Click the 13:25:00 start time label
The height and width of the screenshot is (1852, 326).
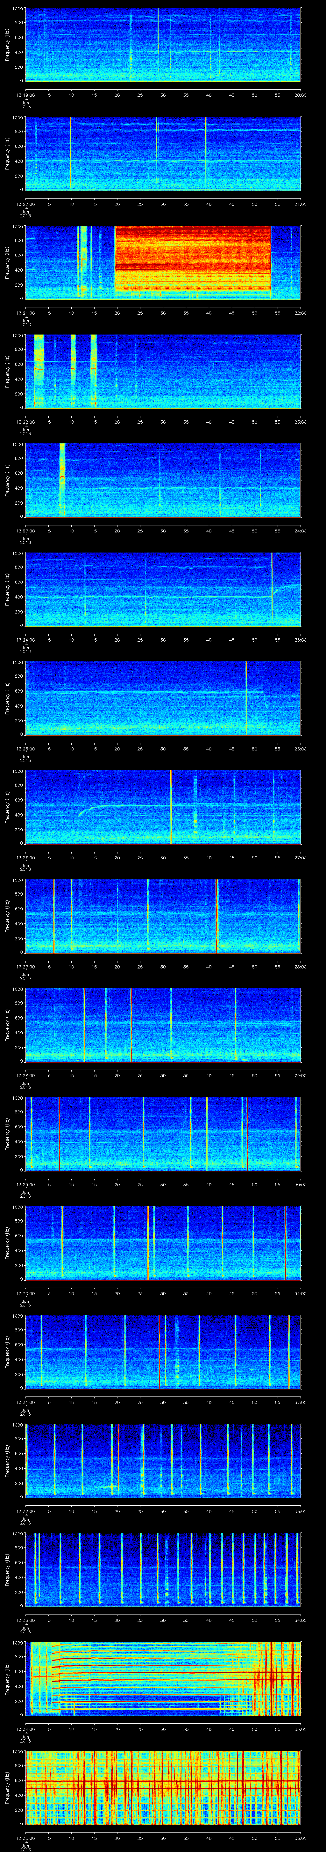[x=25, y=749]
